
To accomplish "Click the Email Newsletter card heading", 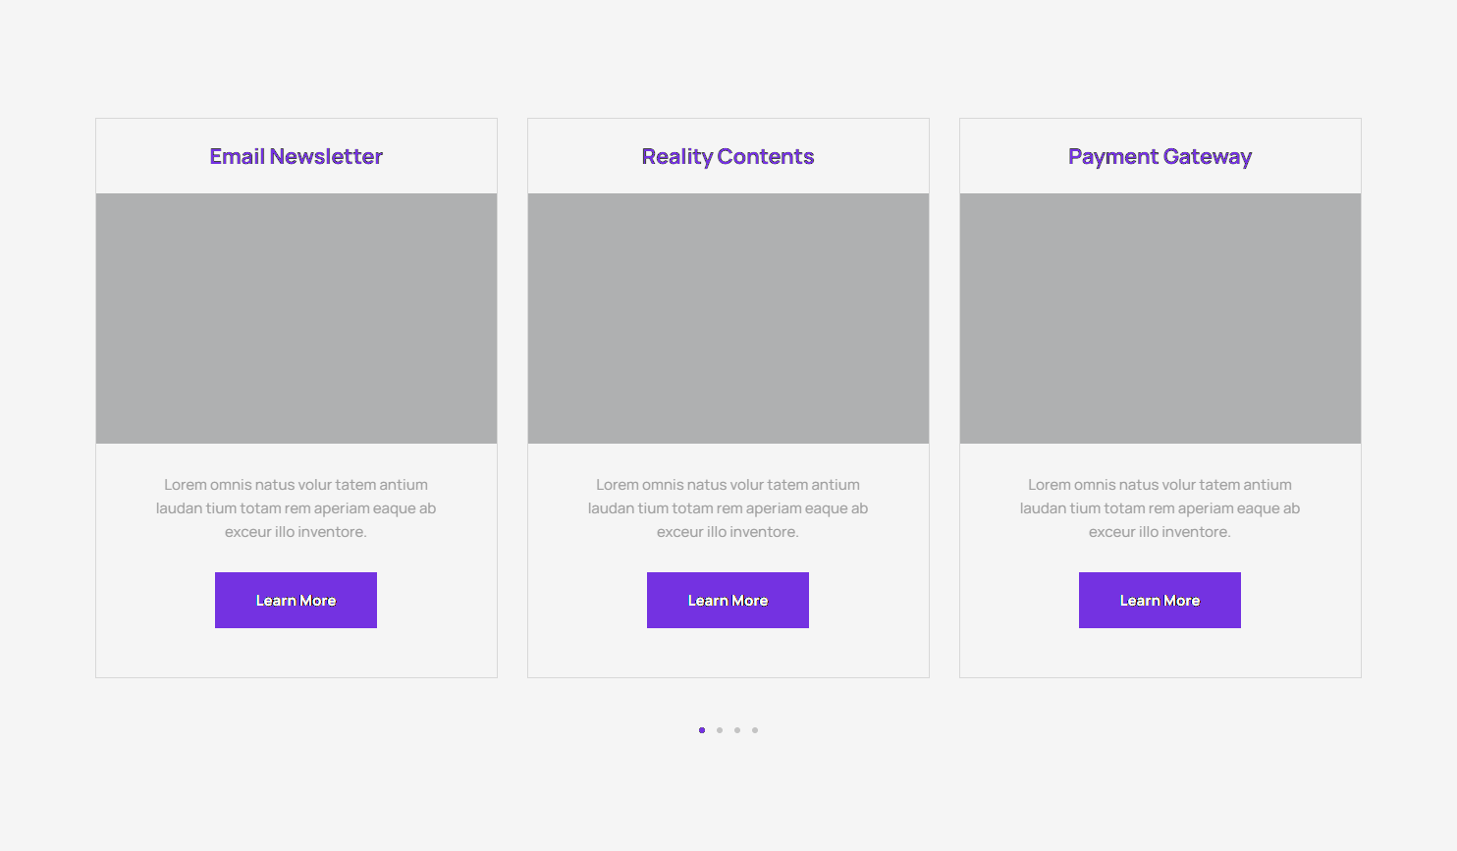I will tap(296, 157).
